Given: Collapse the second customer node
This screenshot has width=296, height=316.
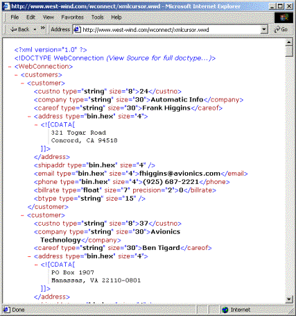Looking at the screenshot, I should [x=22, y=215].
